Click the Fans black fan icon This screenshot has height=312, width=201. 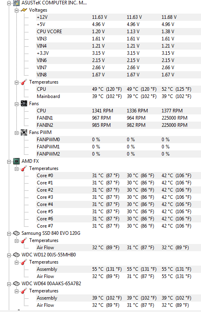pyautogui.click(x=24, y=104)
